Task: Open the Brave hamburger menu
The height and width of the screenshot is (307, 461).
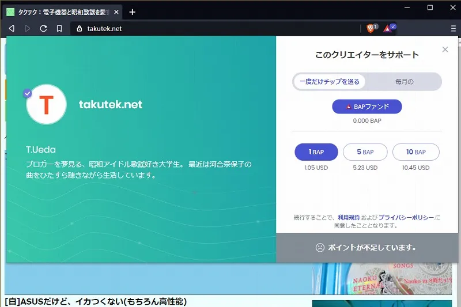Action: 453,28
